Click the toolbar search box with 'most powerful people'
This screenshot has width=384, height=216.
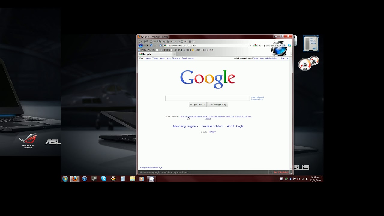click(270, 46)
